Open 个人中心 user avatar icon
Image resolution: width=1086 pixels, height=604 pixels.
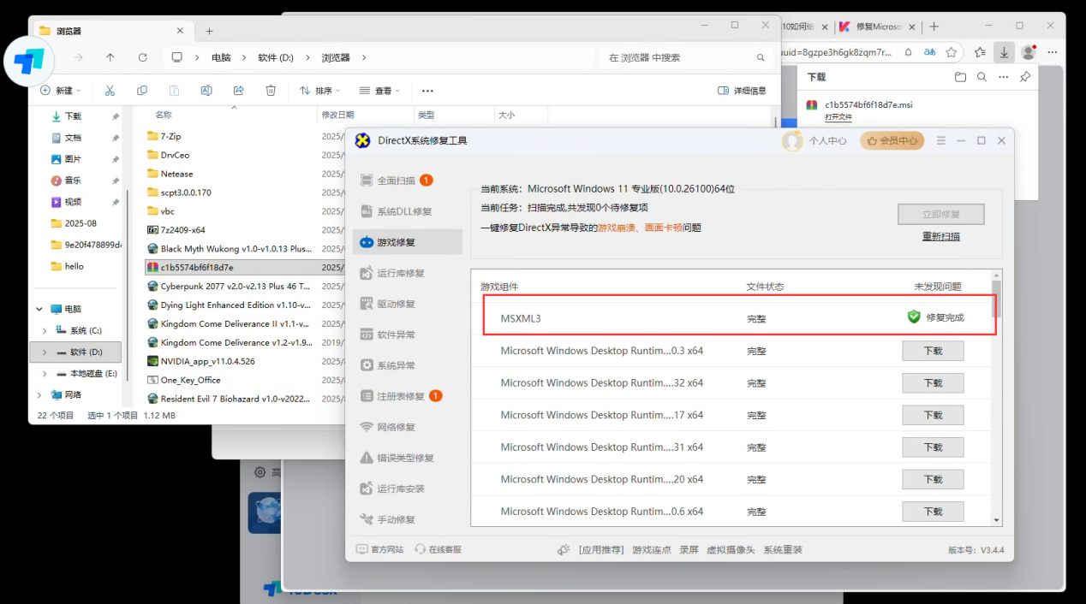coord(792,141)
